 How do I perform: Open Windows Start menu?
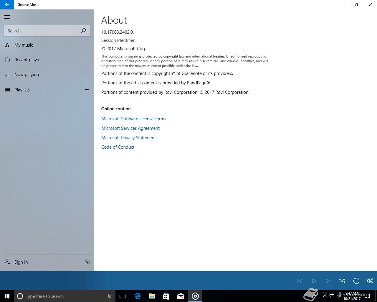pyautogui.click(x=7, y=296)
